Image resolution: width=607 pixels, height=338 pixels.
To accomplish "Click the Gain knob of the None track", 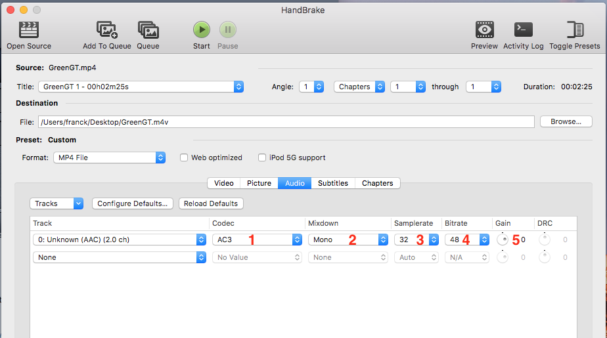I will click(x=503, y=257).
